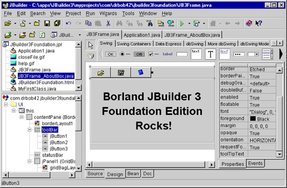The height and width of the screenshot is (188, 287).
Task: Click the context help arrow-question icon
Action: point(259,23)
